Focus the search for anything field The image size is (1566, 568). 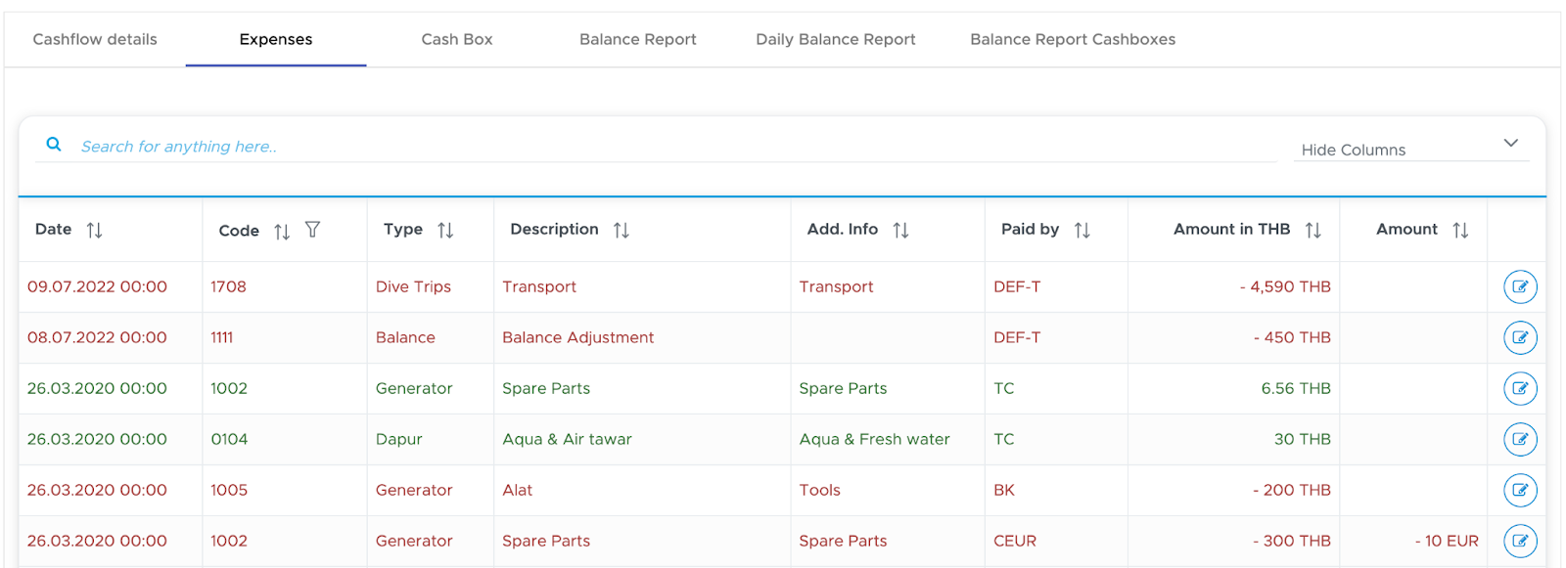(677, 147)
